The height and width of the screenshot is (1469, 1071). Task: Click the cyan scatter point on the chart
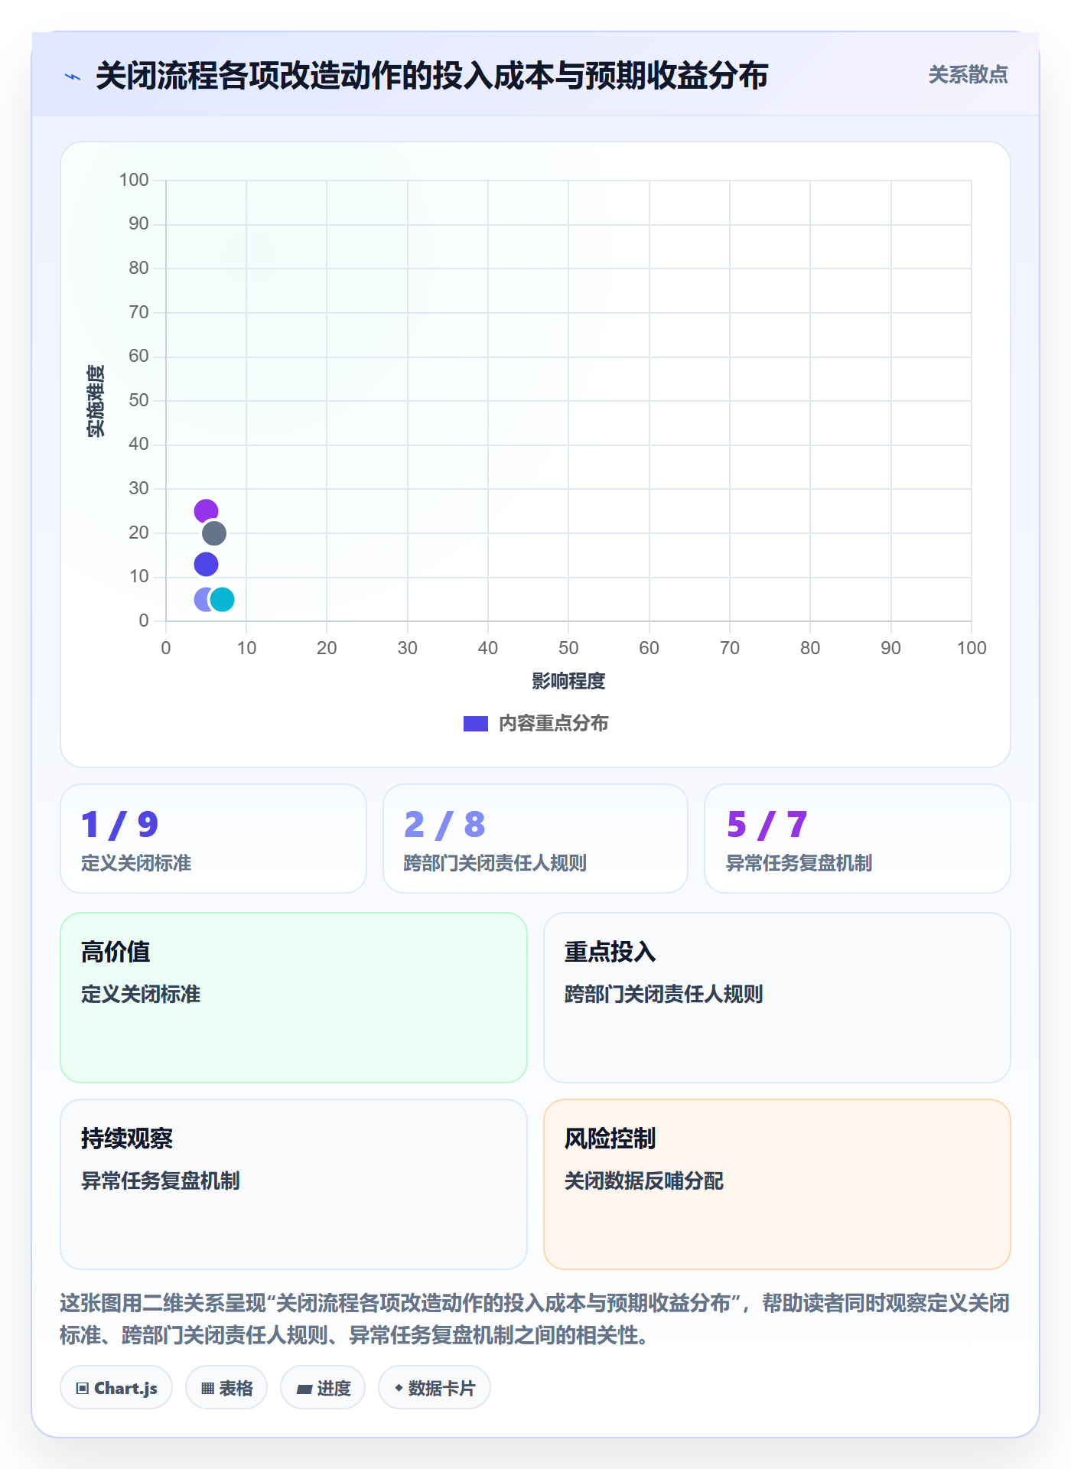click(222, 599)
